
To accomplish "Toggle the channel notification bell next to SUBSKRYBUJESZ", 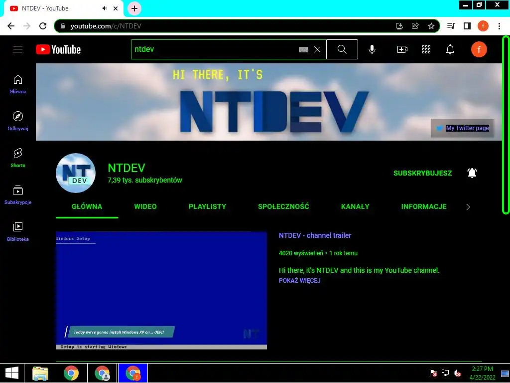I will [472, 173].
